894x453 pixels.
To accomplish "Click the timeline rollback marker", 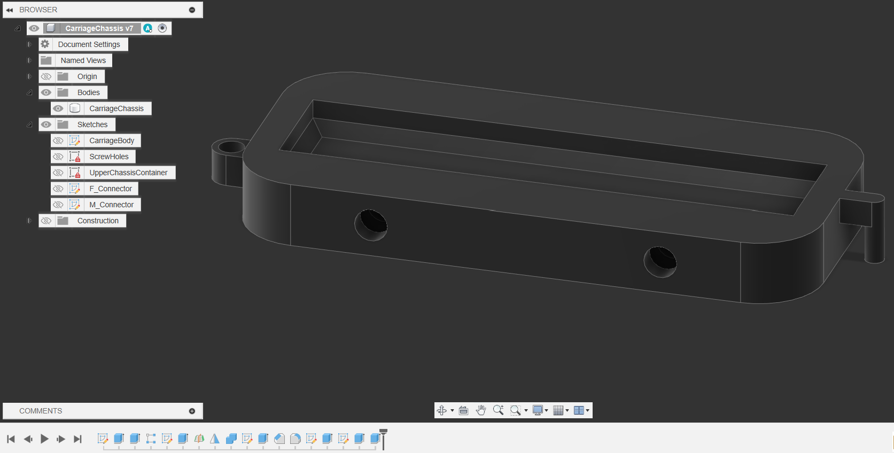I will click(383, 439).
